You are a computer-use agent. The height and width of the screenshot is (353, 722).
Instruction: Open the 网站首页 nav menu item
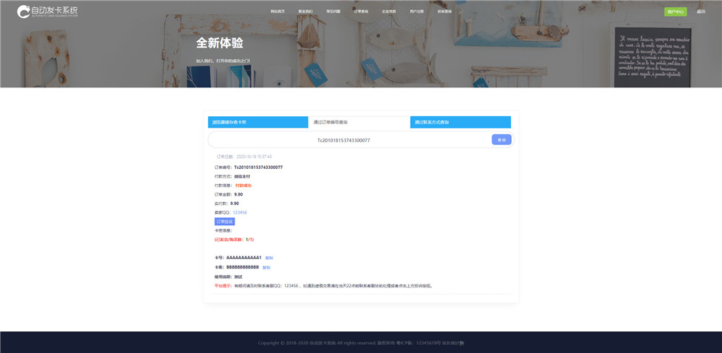pyautogui.click(x=277, y=12)
